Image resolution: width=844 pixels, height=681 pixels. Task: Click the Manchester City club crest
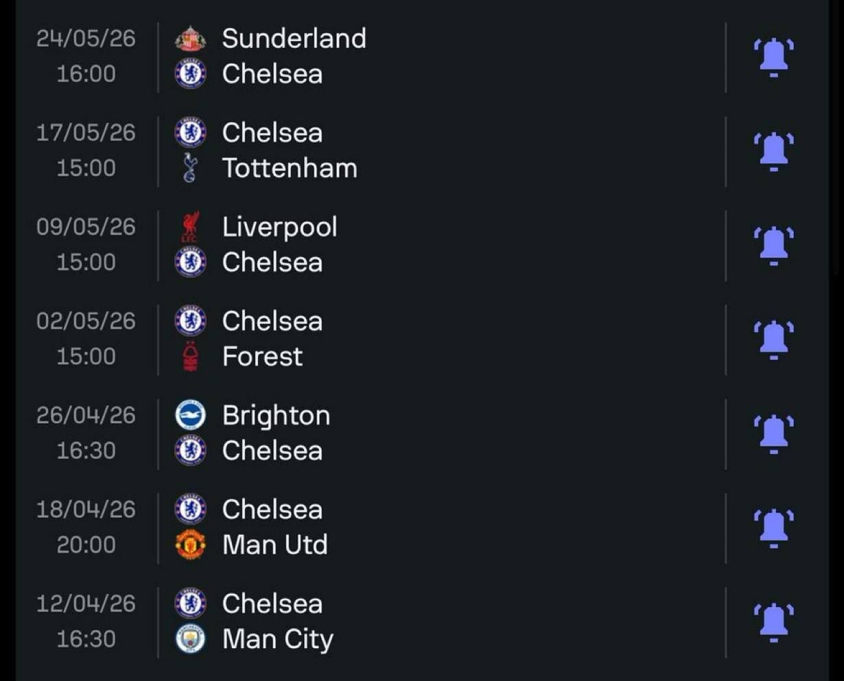coord(190,639)
